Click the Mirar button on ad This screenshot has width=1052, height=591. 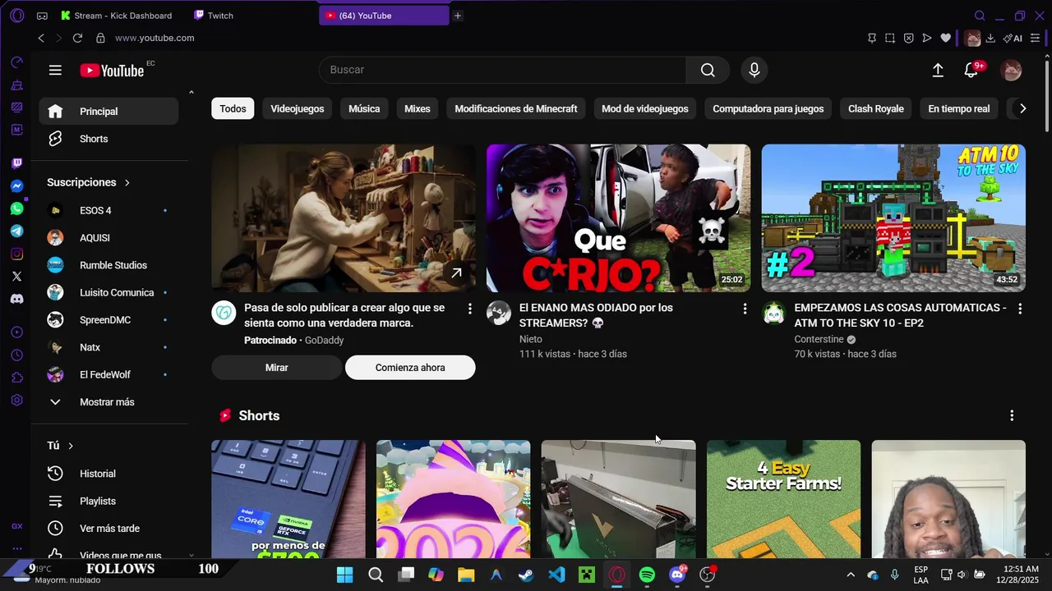click(277, 368)
